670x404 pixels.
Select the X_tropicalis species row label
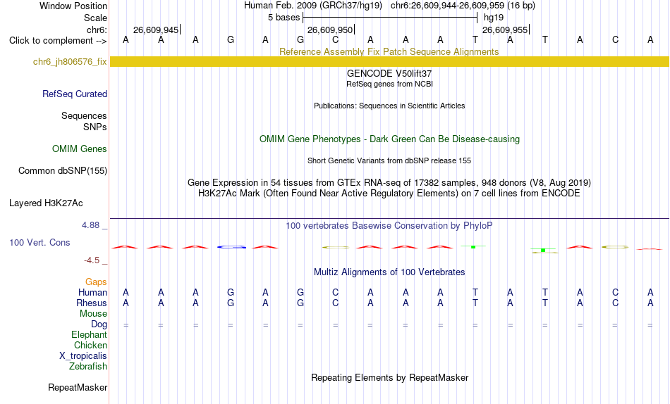coord(83,356)
